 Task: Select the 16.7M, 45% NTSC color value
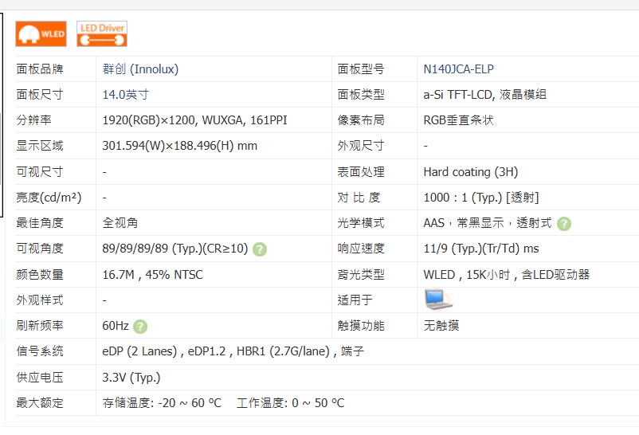[x=152, y=275]
